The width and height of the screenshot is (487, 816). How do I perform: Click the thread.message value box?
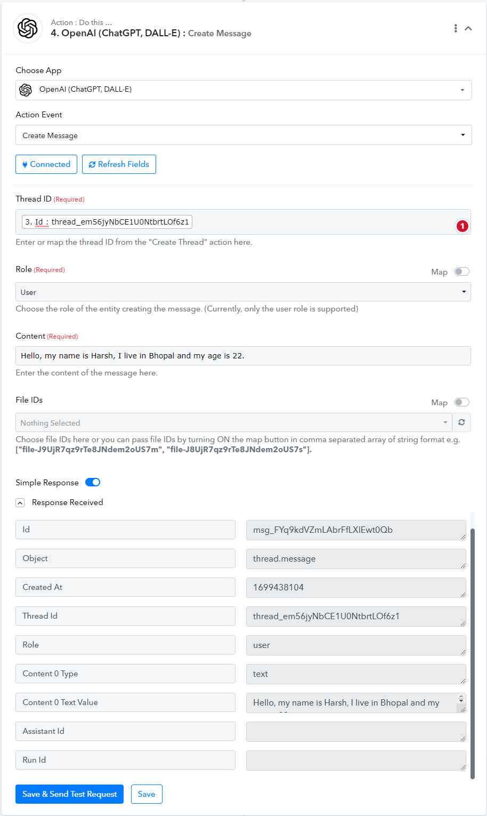click(x=356, y=558)
